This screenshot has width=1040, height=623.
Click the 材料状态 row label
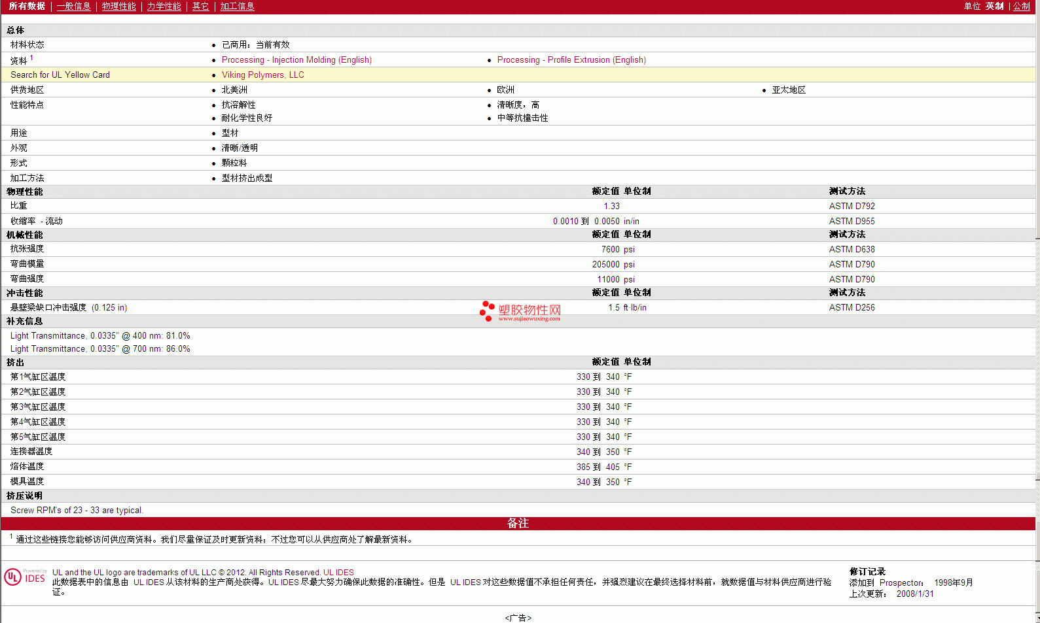point(27,44)
